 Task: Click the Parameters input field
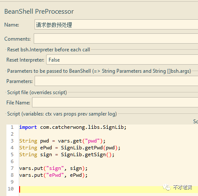coord(116,81)
